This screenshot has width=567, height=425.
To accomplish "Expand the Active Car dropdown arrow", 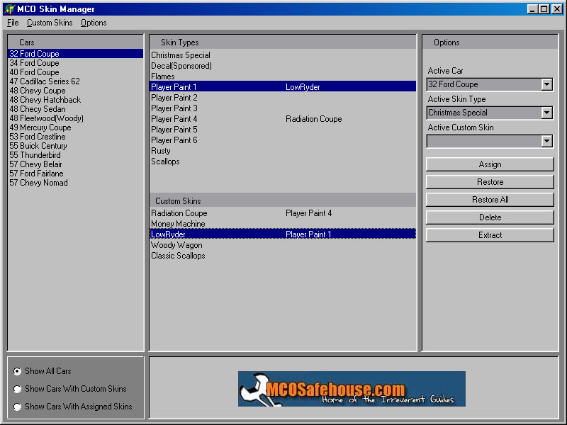I will [x=546, y=84].
